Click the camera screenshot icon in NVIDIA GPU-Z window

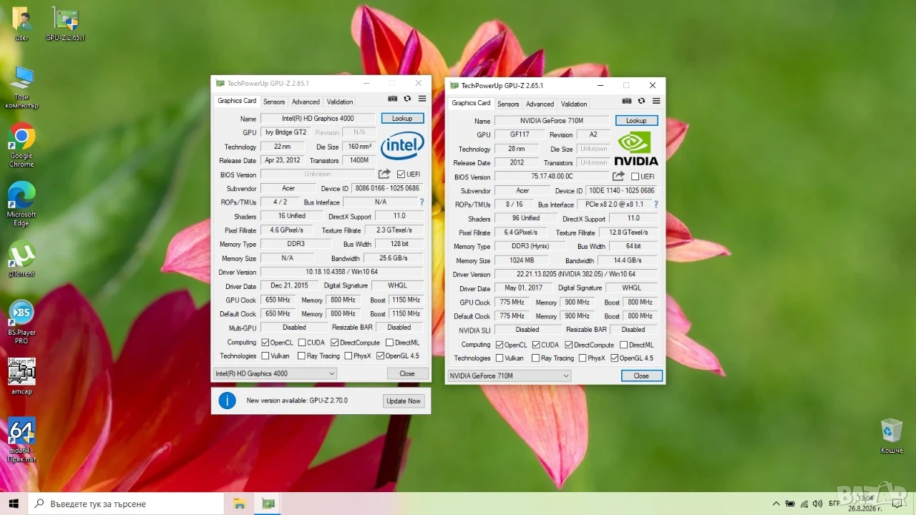[x=627, y=101]
